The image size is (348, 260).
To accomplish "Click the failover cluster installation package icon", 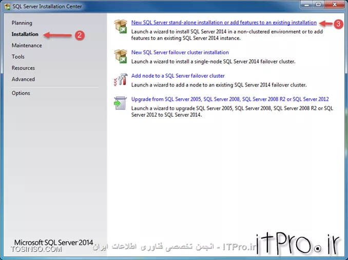I will click(121, 56).
